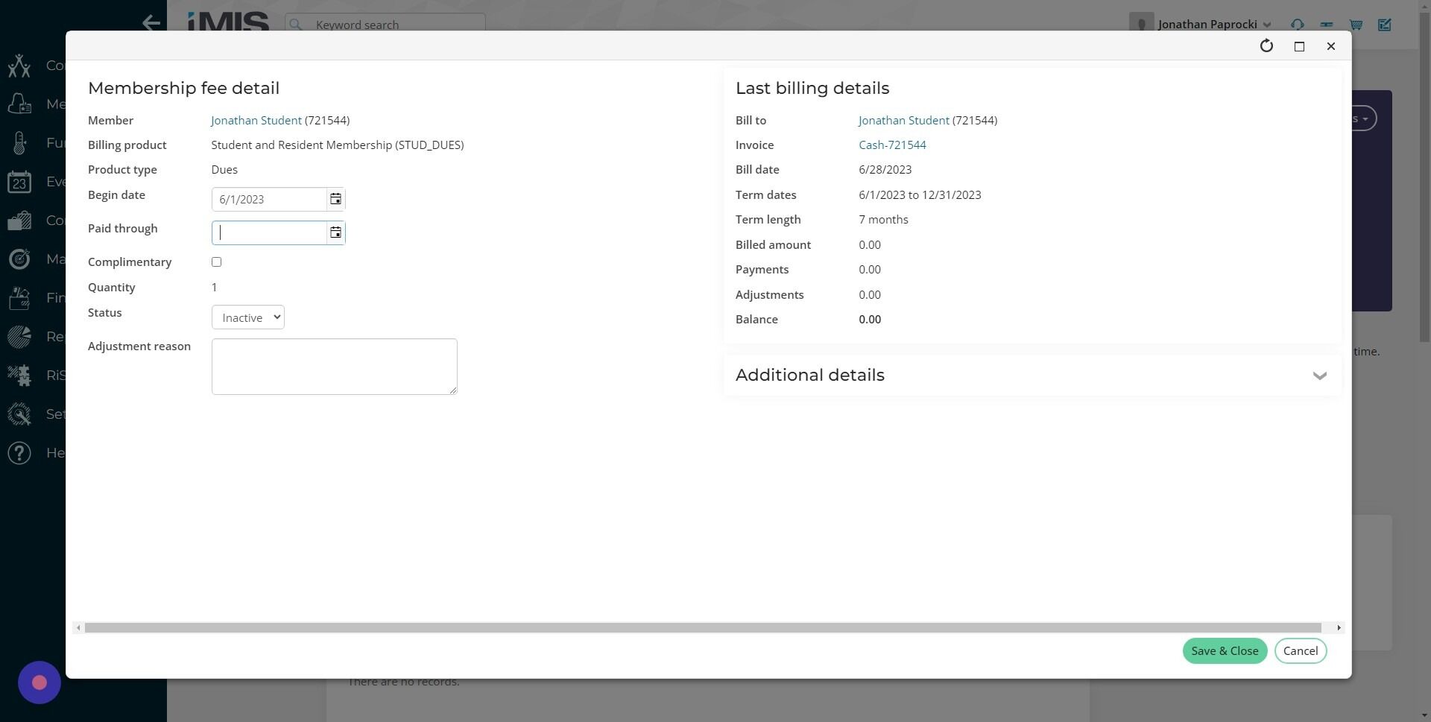The image size is (1431, 722).
Task: Open the Settings gear sidebar icon
Action: (19, 414)
